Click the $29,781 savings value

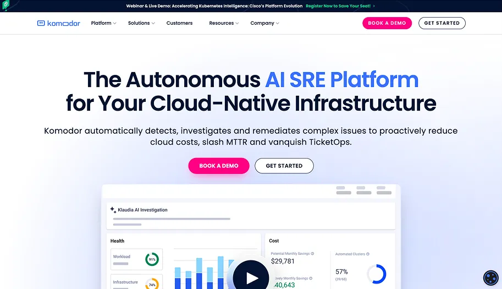[283, 261]
